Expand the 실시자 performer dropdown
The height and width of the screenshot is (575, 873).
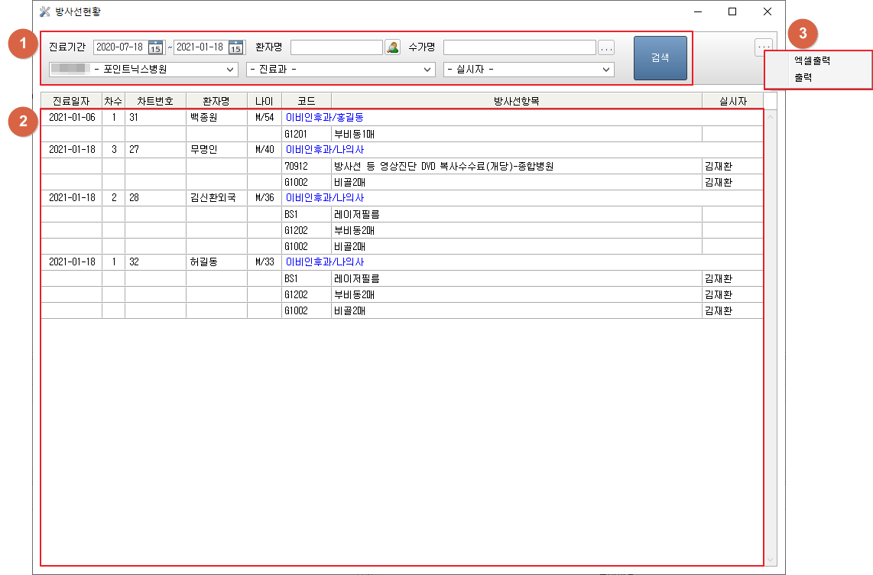(x=607, y=70)
